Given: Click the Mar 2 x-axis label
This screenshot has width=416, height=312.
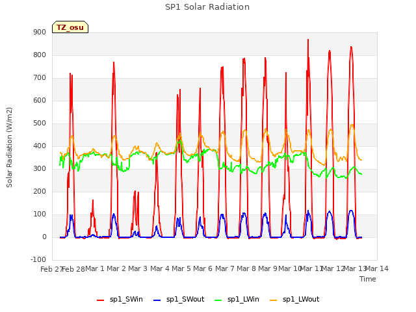Looking at the screenshot, I should pos(116,268).
